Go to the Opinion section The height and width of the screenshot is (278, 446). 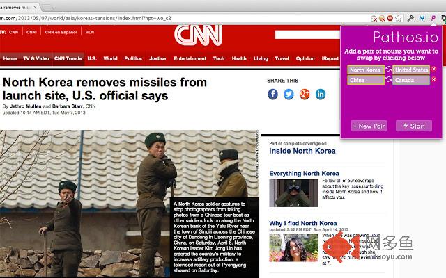point(305,58)
